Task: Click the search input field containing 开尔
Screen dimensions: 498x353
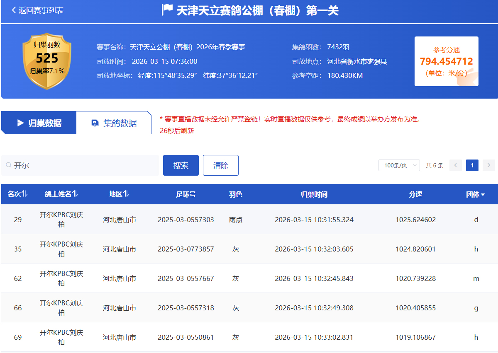Action: (83, 165)
